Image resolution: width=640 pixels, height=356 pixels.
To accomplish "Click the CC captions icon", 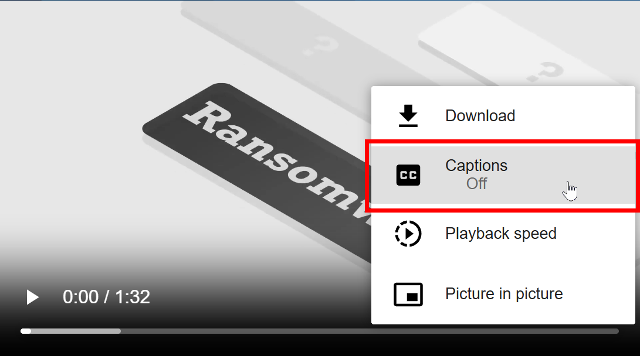I will coord(408,175).
